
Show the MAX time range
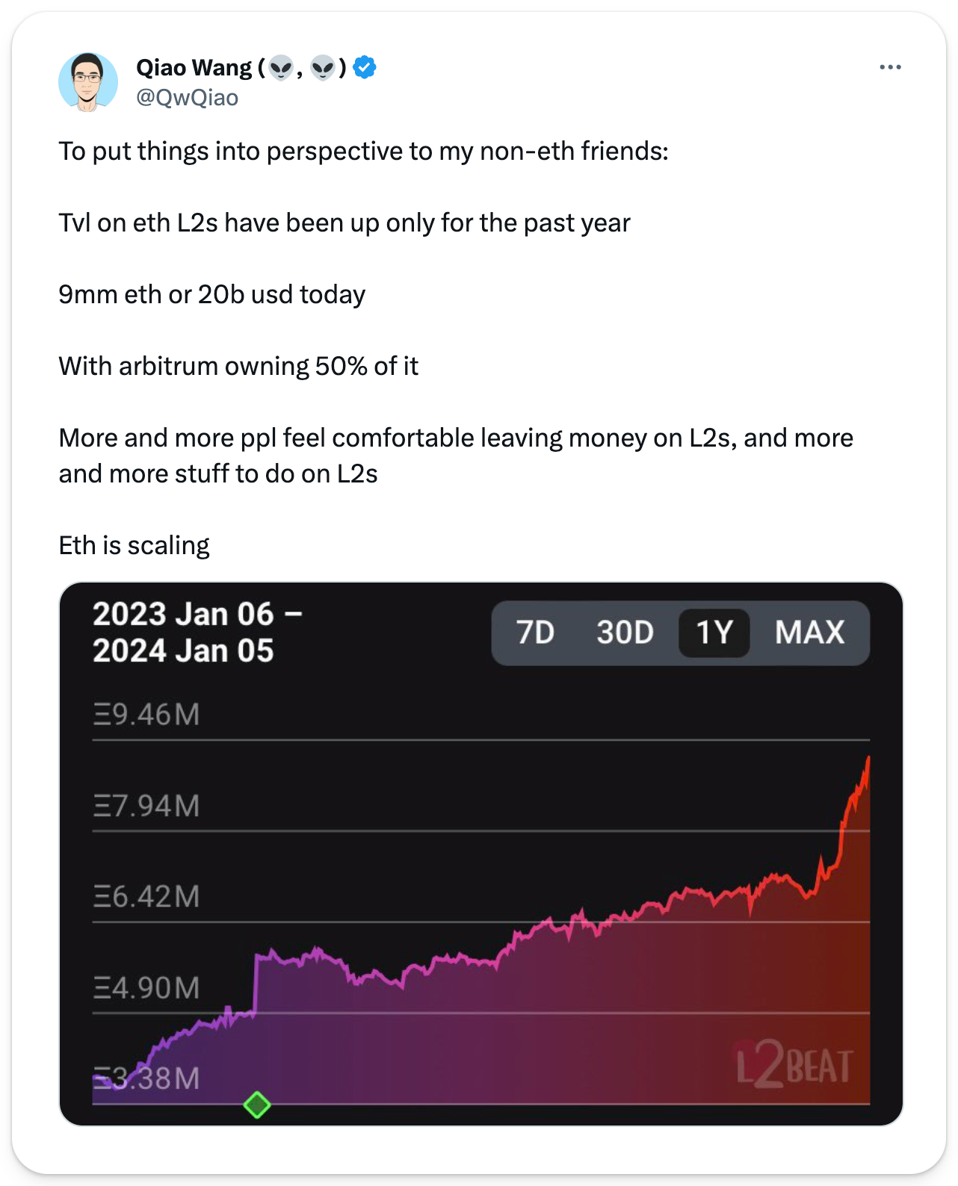(809, 633)
